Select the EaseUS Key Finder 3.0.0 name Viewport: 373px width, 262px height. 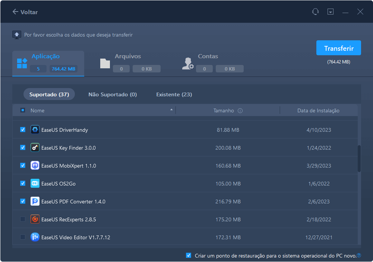point(69,148)
